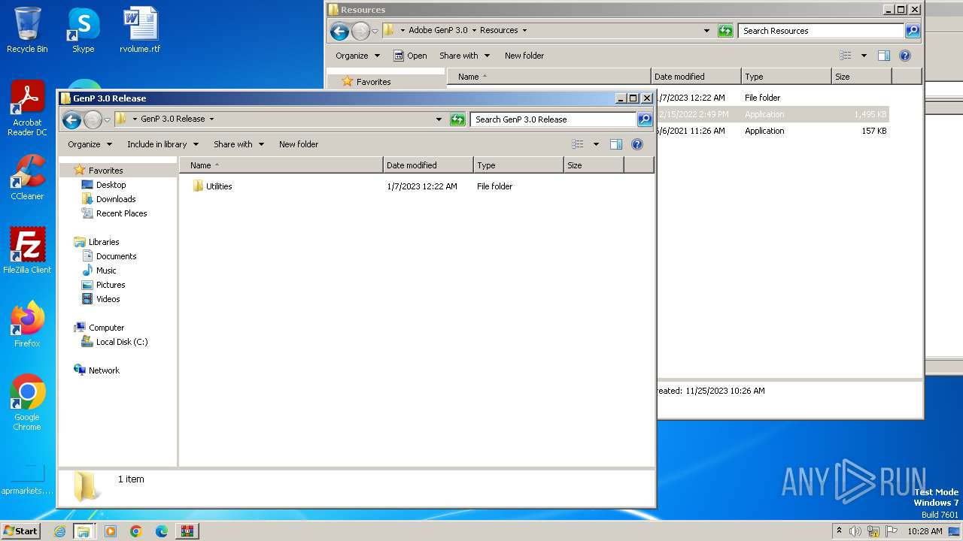
Task: Open Videos library
Action: click(108, 299)
